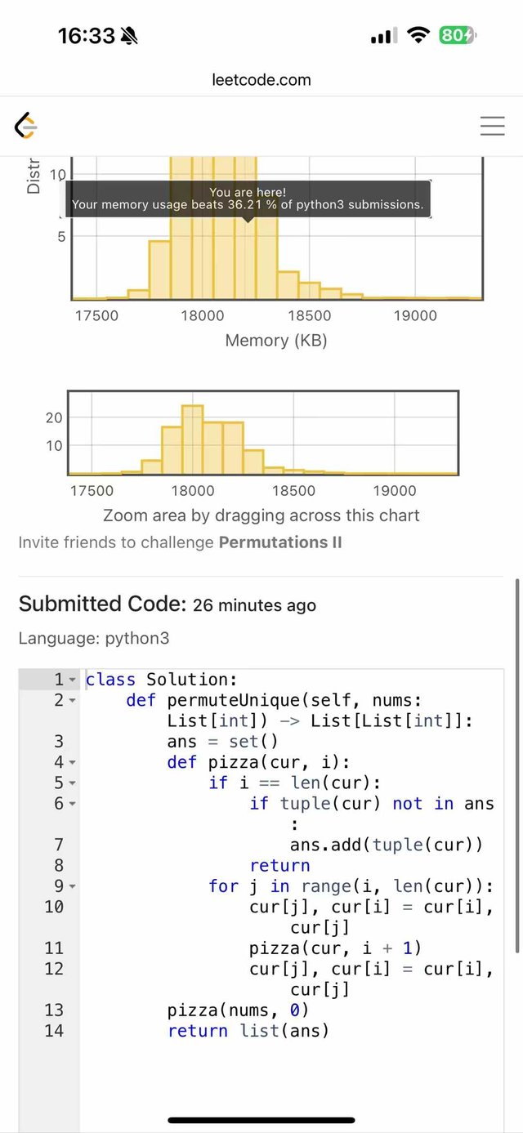Viewport: 523px width, 1133px height.
Task: Tap the Wi-Fi status icon
Action: (x=418, y=35)
